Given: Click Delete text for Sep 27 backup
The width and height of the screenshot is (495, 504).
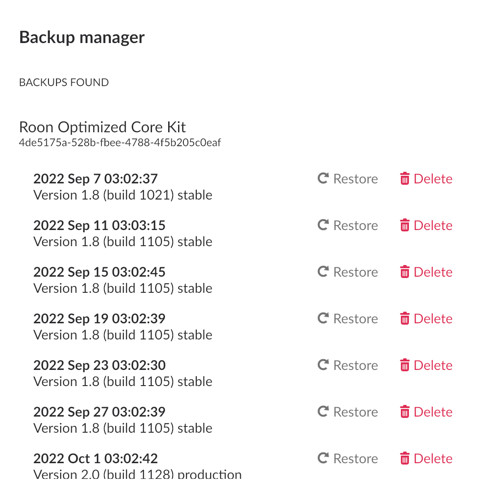Looking at the screenshot, I should 433,412.
